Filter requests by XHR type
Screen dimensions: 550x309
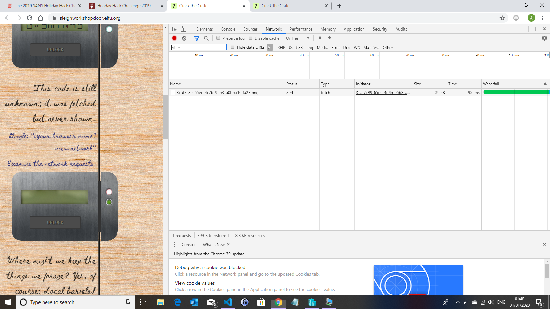[x=282, y=47]
